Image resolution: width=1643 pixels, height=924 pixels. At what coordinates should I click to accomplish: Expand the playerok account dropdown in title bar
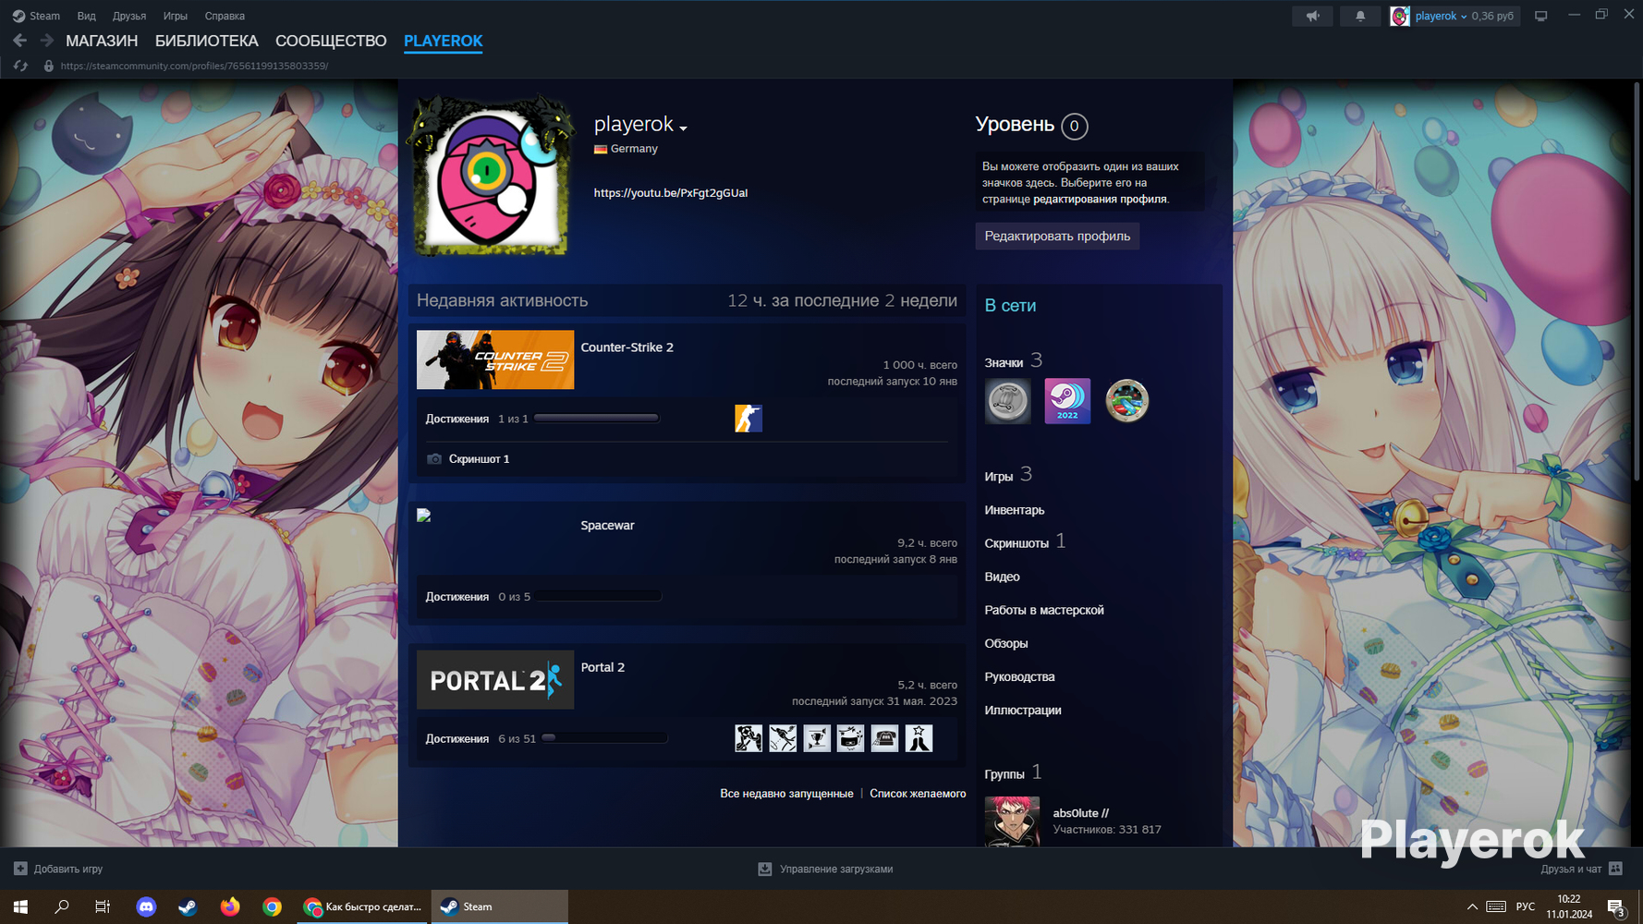click(1464, 17)
